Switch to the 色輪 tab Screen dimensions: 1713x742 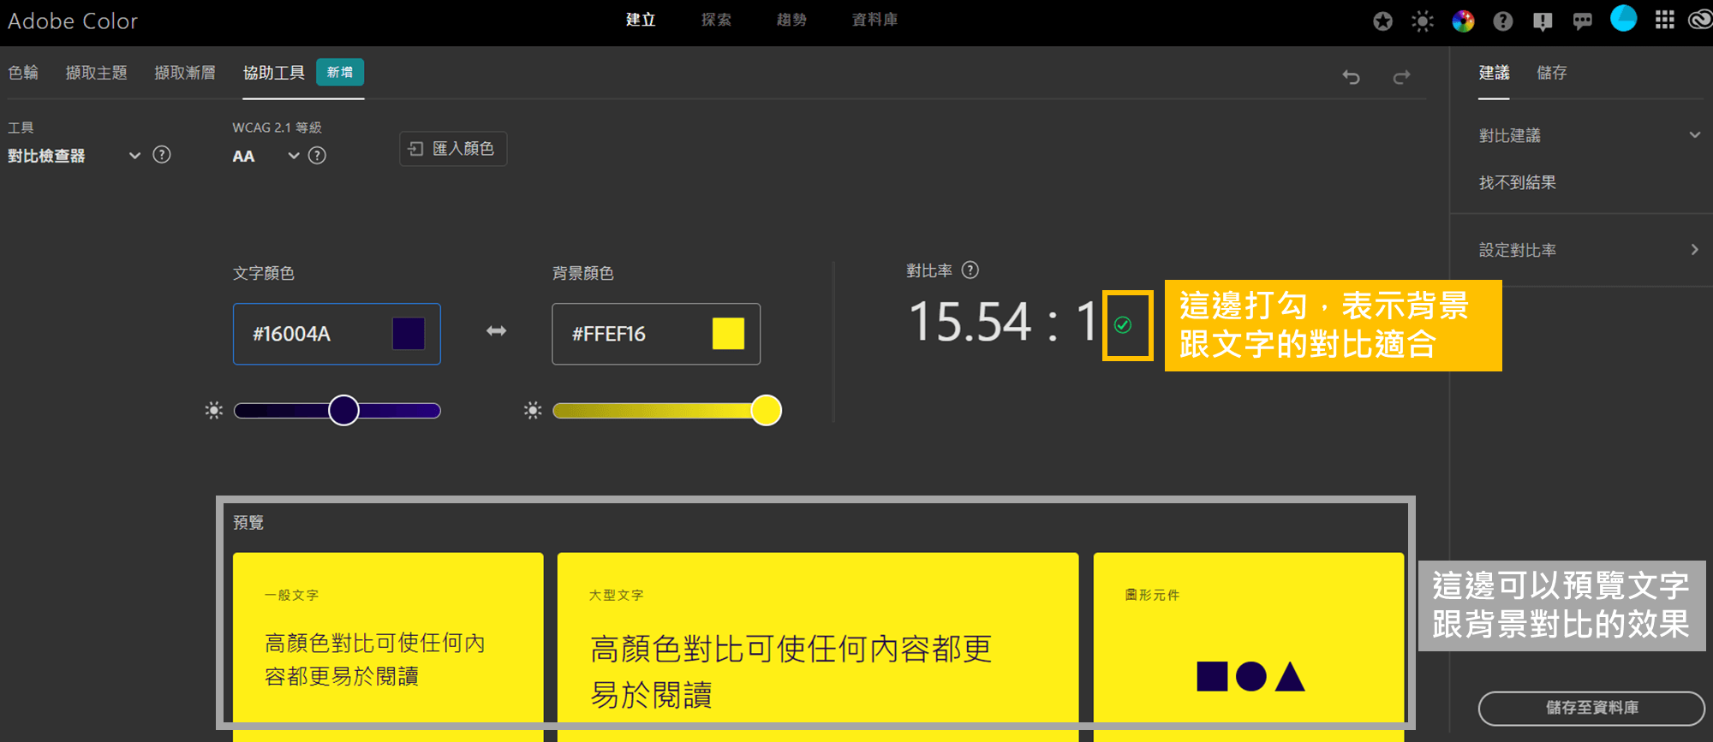click(23, 73)
